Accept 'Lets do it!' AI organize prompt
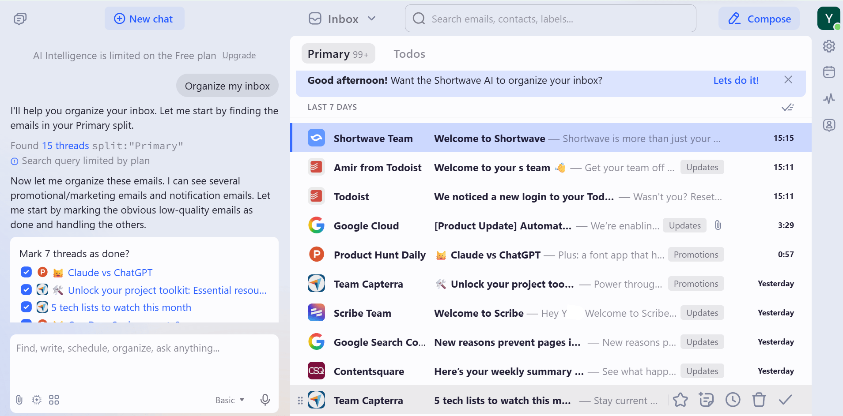 pyautogui.click(x=736, y=80)
